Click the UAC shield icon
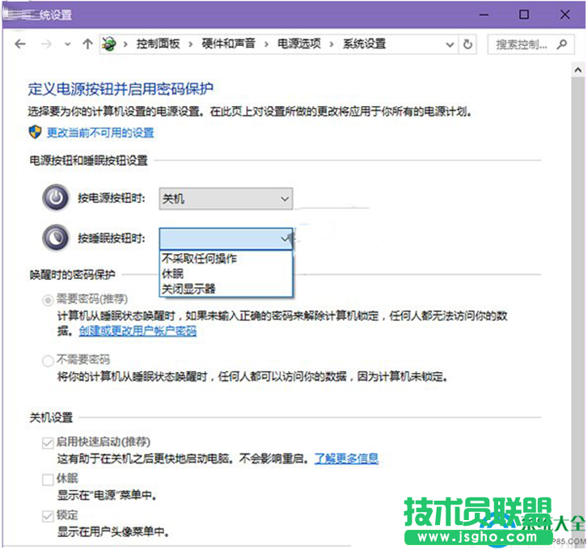Viewport: 588px width, 550px height. coord(35,132)
